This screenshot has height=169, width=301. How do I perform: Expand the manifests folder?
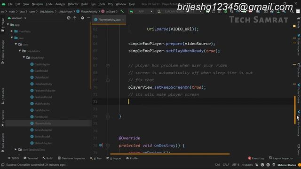(12, 31)
